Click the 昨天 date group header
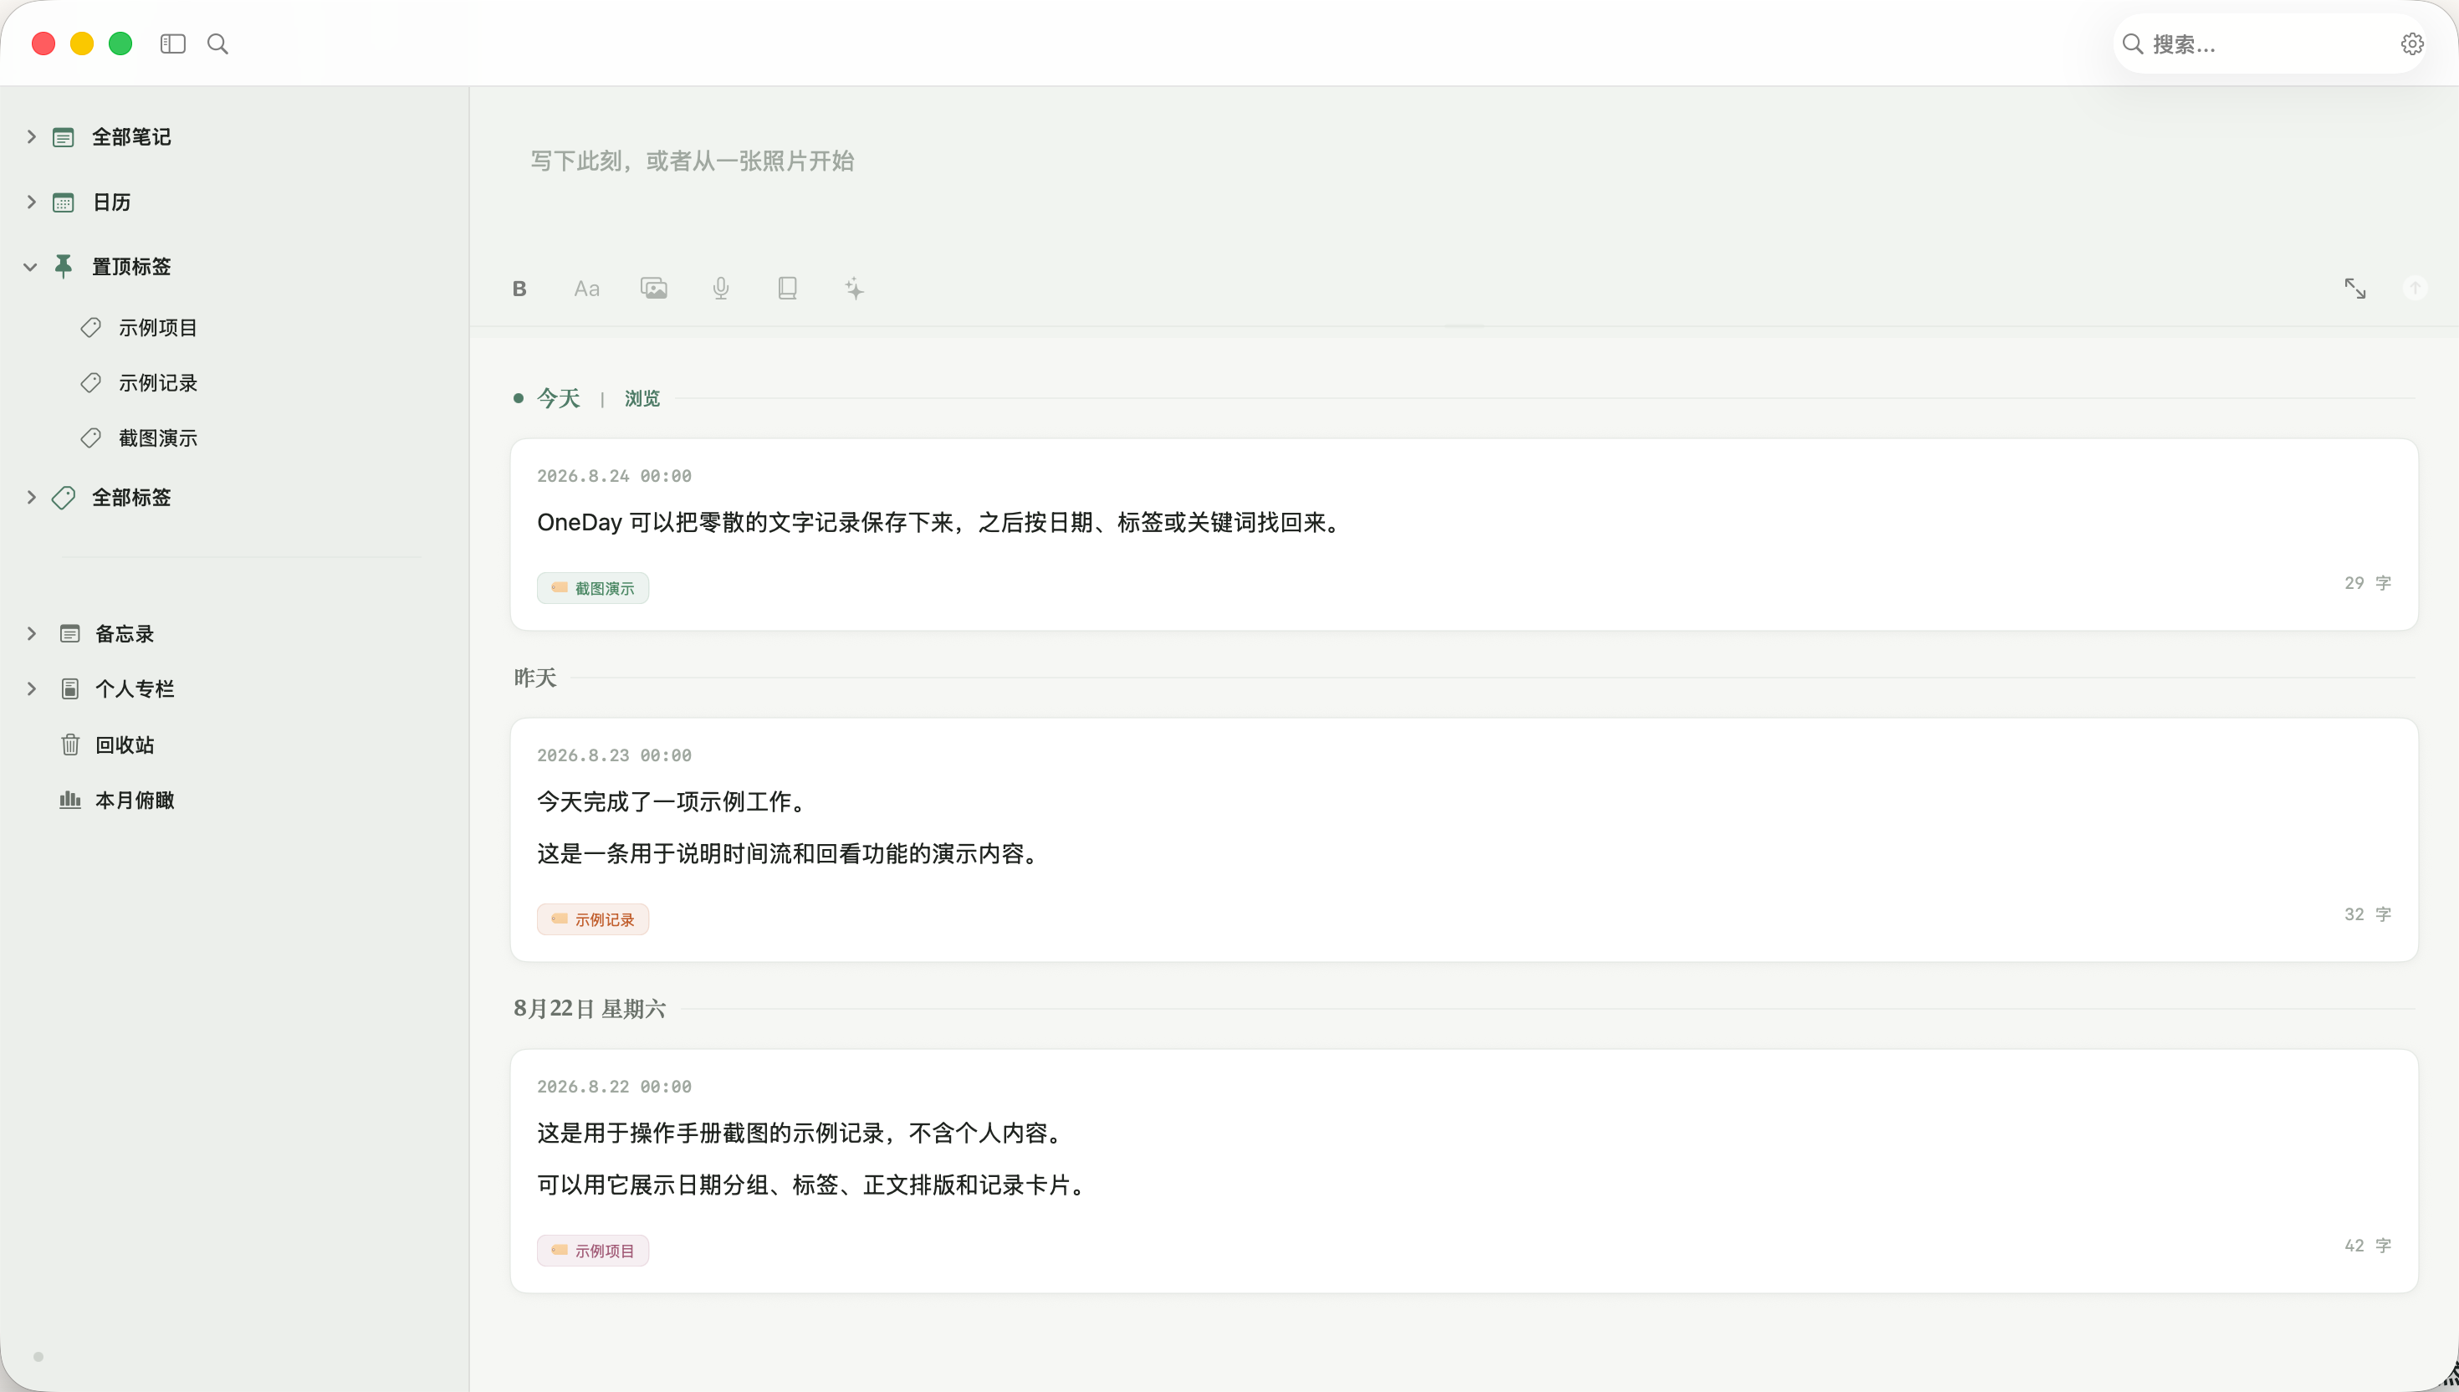Image resolution: width=2459 pixels, height=1392 pixels. [535, 678]
